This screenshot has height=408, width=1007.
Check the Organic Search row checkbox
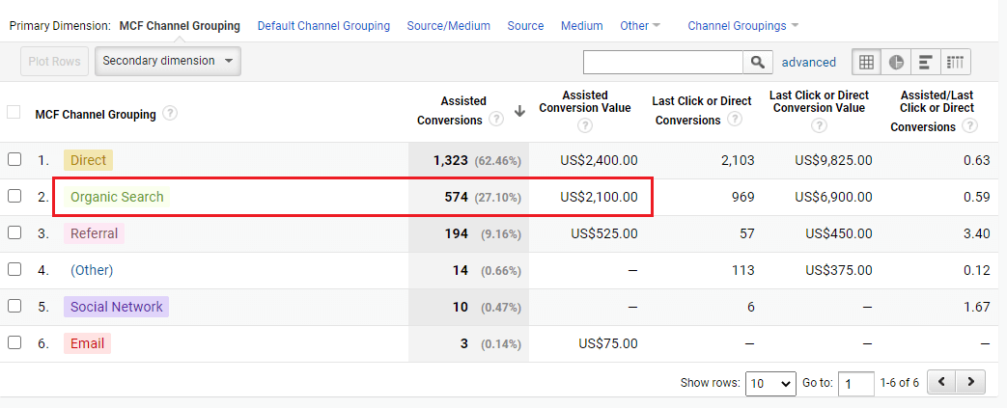14,196
